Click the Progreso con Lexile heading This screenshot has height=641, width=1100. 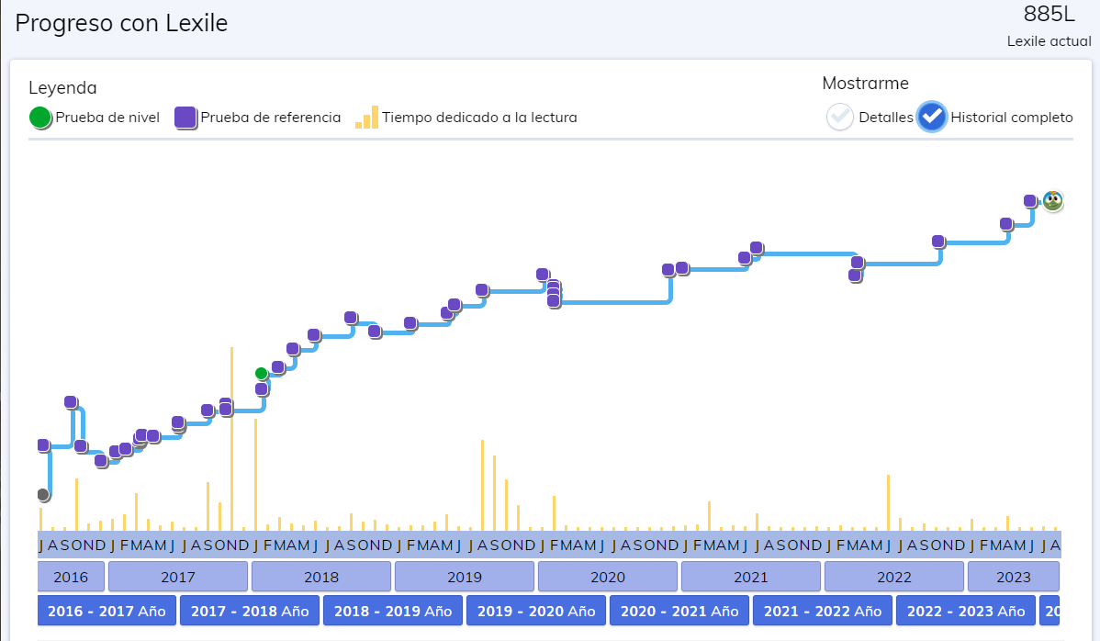(x=121, y=23)
